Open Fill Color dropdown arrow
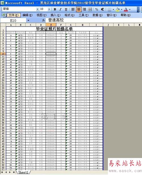The image size is (142, 175). point(122,9)
